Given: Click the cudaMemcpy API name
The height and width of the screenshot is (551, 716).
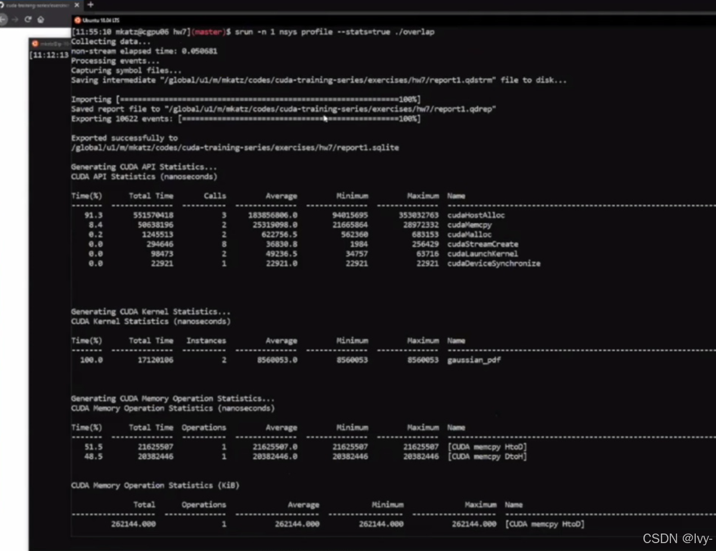Looking at the screenshot, I should point(469,225).
